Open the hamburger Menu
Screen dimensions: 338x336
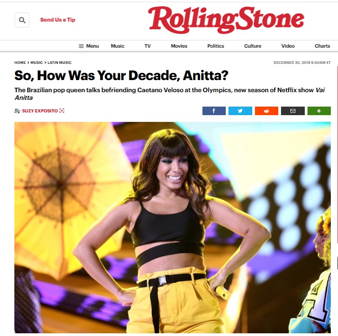89,46
